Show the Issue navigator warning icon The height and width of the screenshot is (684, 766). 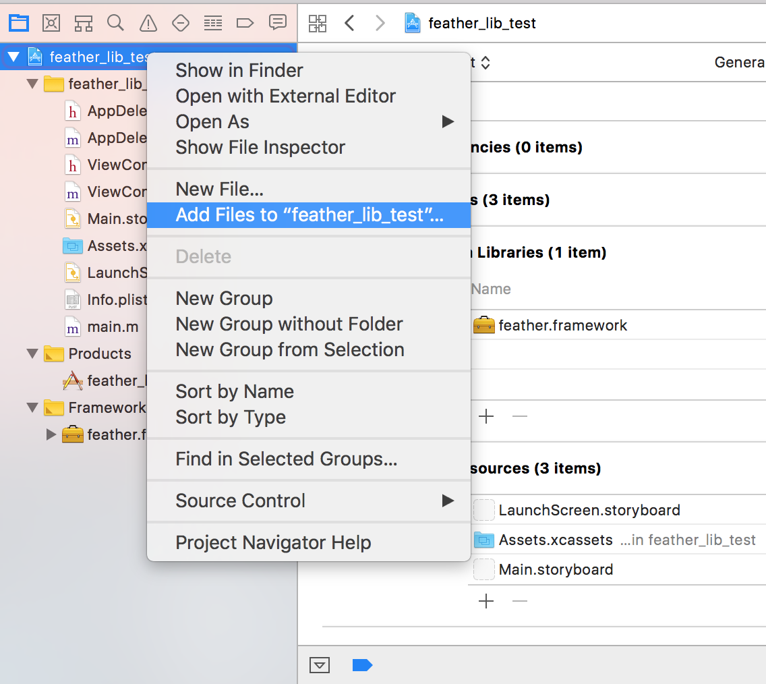148,23
